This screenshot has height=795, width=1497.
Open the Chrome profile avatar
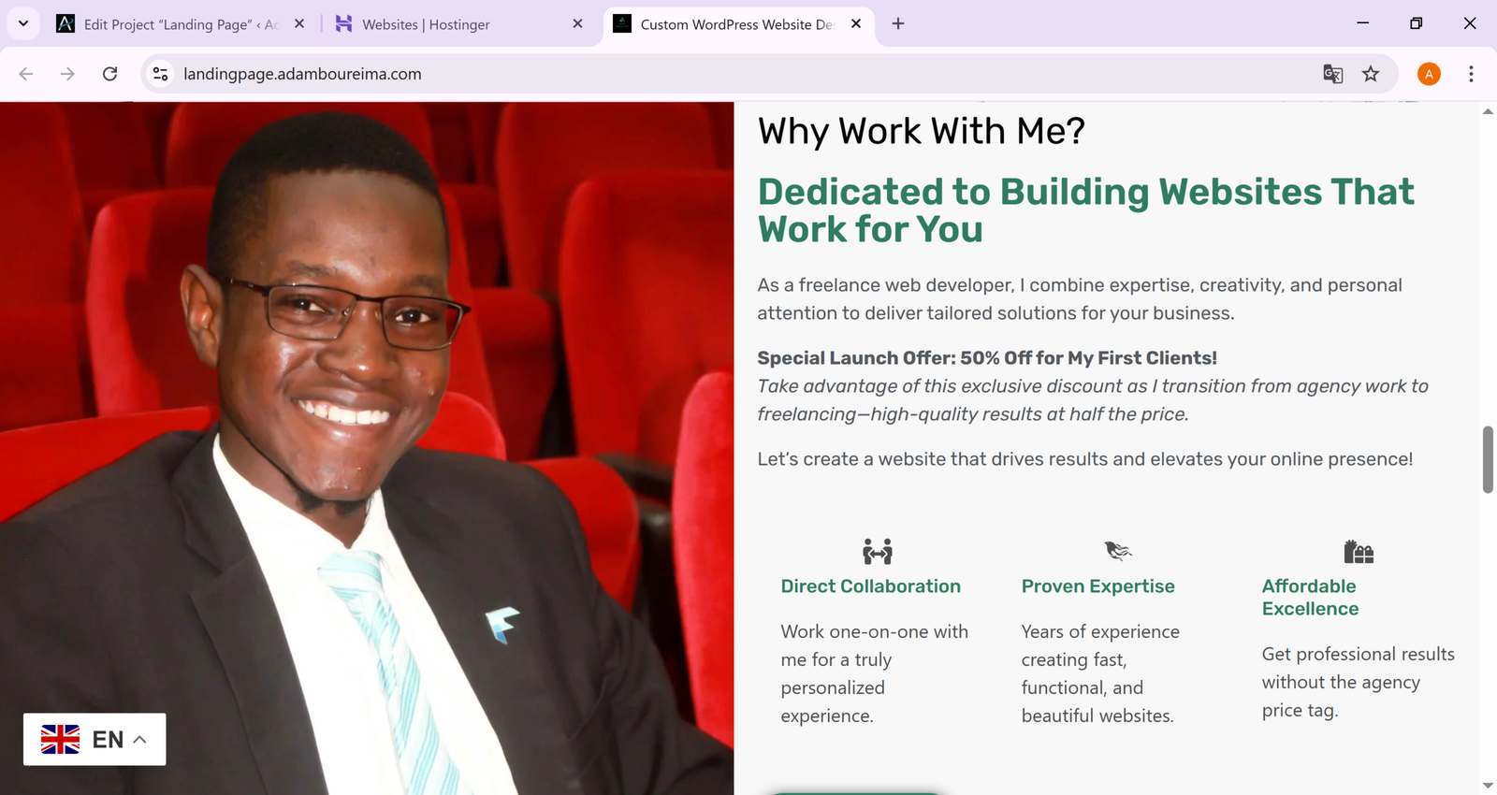(1428, 74)
